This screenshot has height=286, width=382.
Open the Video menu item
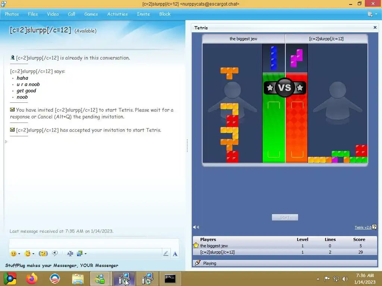coord(53,14)
